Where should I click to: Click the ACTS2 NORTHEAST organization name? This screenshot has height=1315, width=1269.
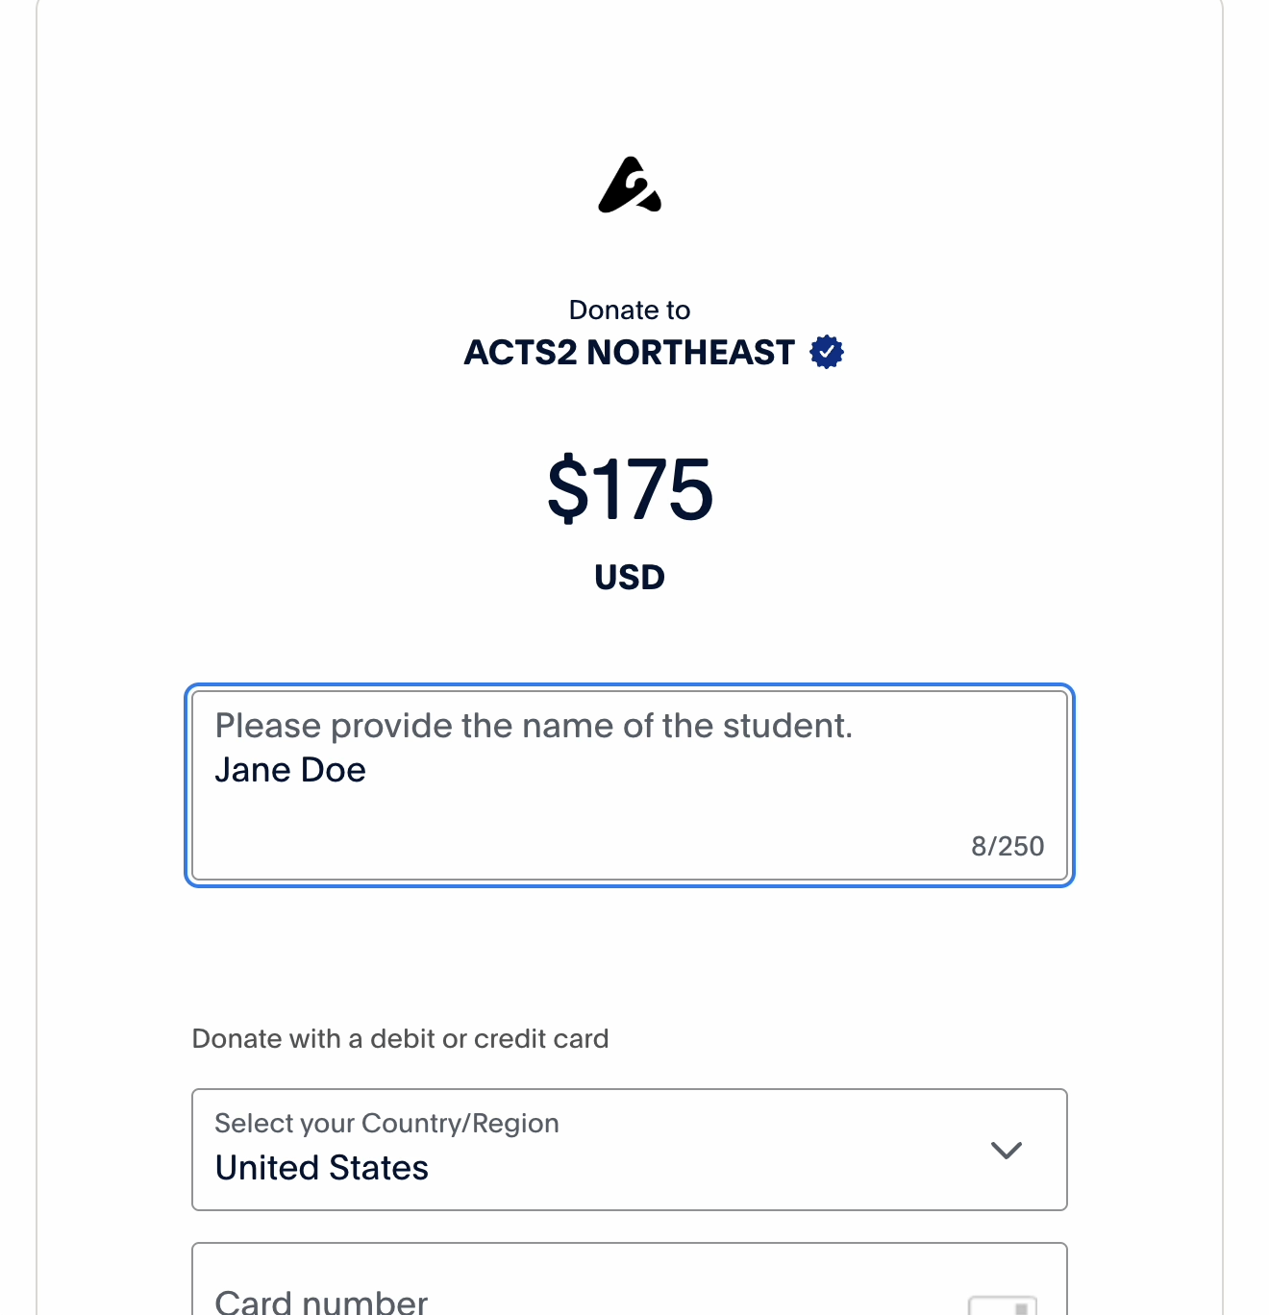[x=630, y=353]
